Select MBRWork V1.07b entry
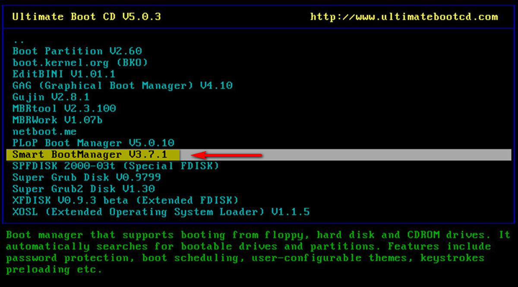The width and height of the screenshot is (518, 287). [57, 120]
